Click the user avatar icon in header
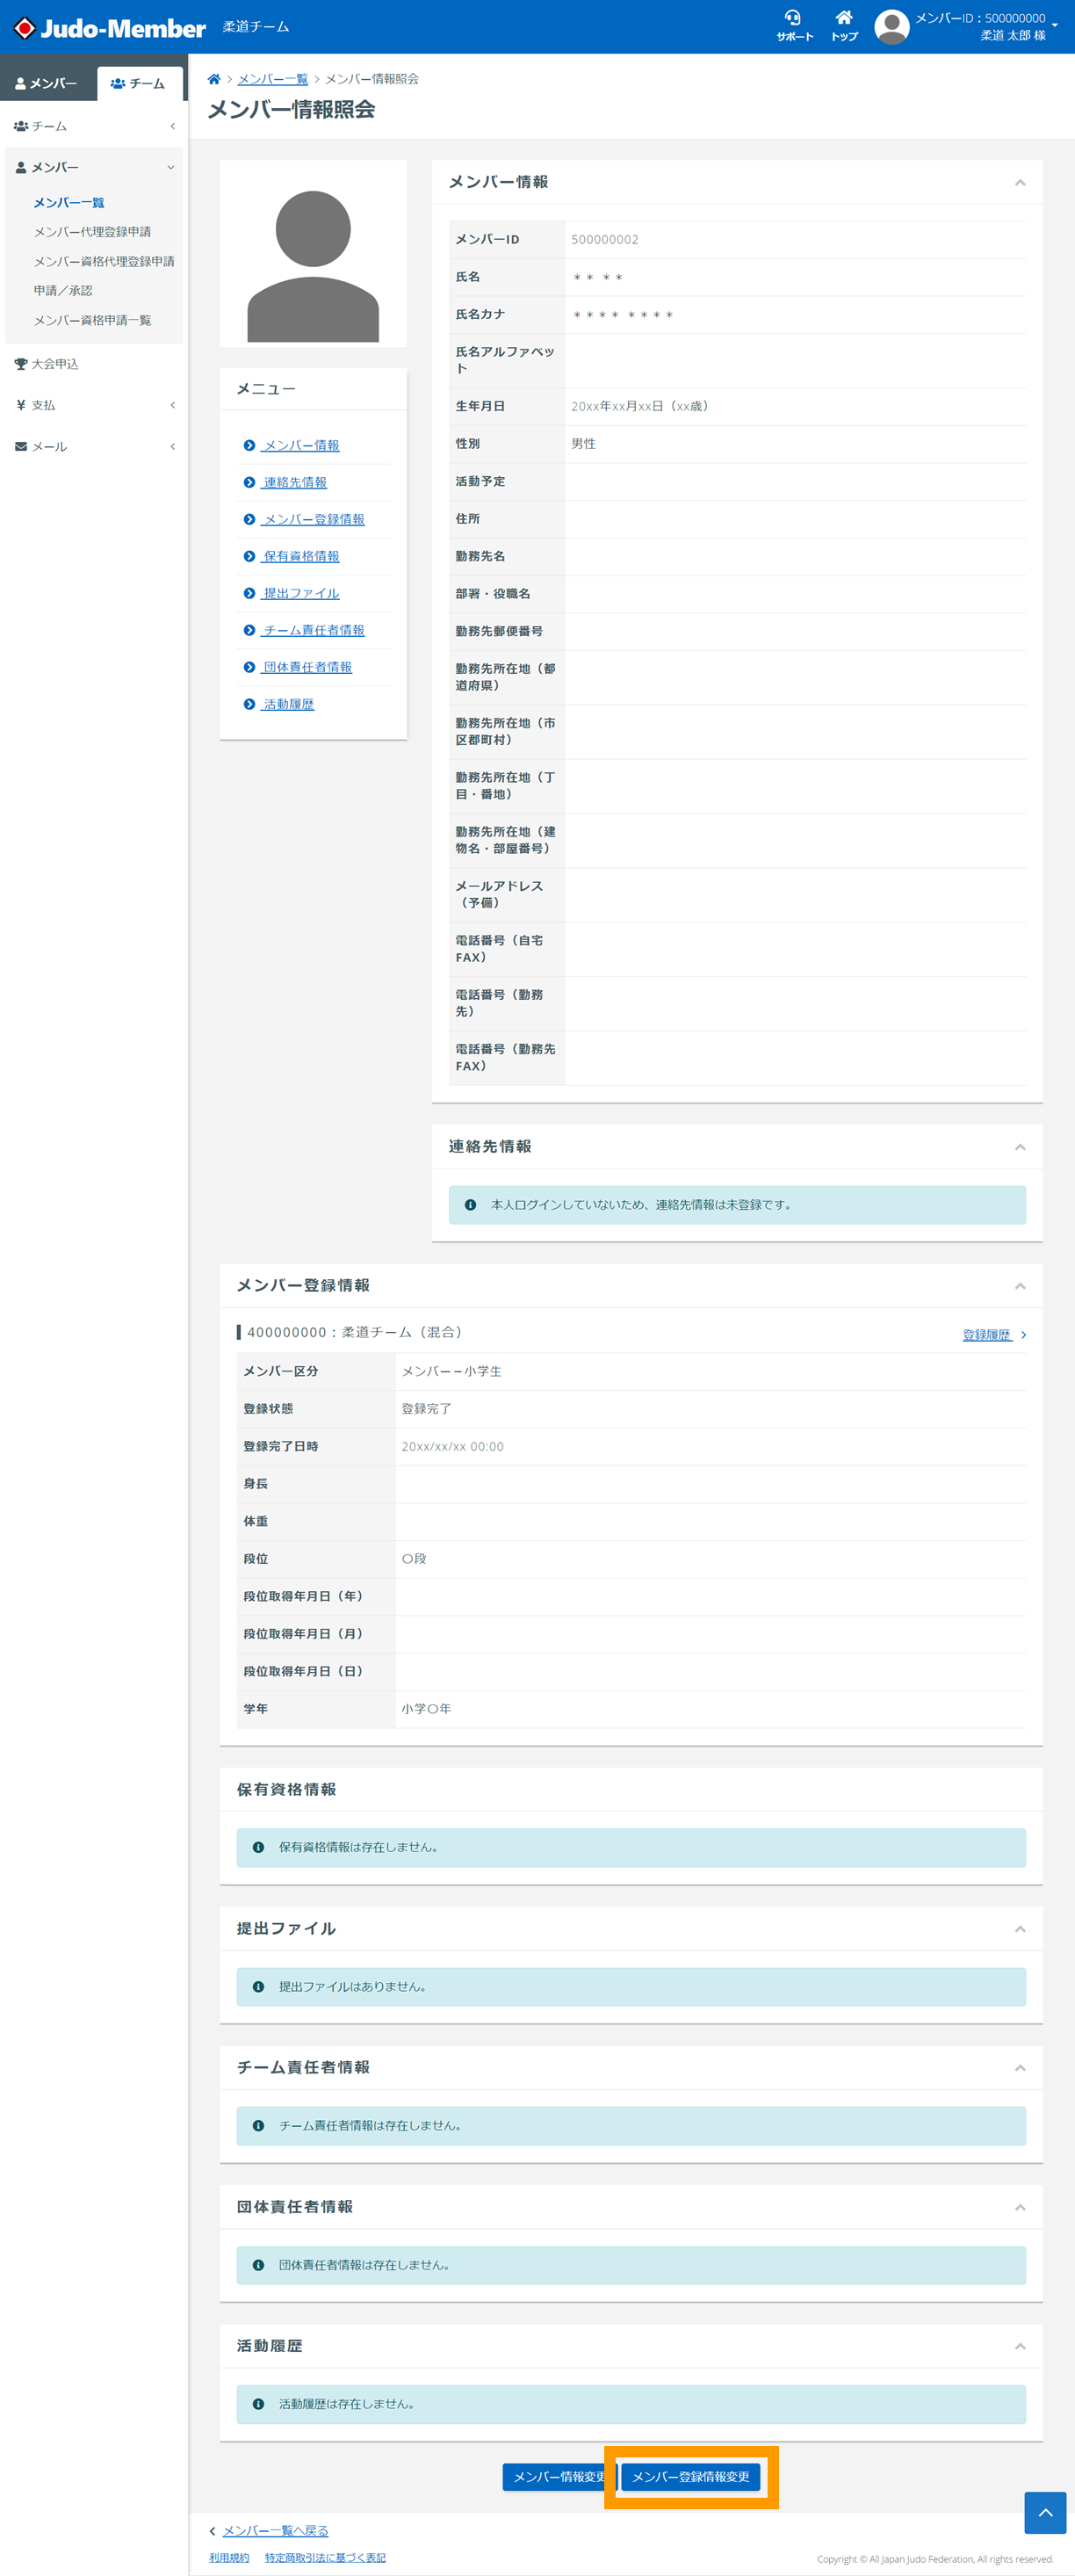Viewport: 1075px width, 2576px height. [x=891, y=27]
